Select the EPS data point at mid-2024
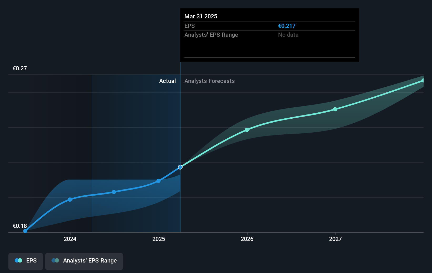This screenshot has height=273, width=432. tap(114, 192)
